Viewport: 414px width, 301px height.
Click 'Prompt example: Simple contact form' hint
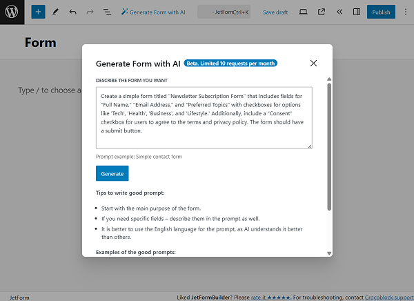[139, 157]
